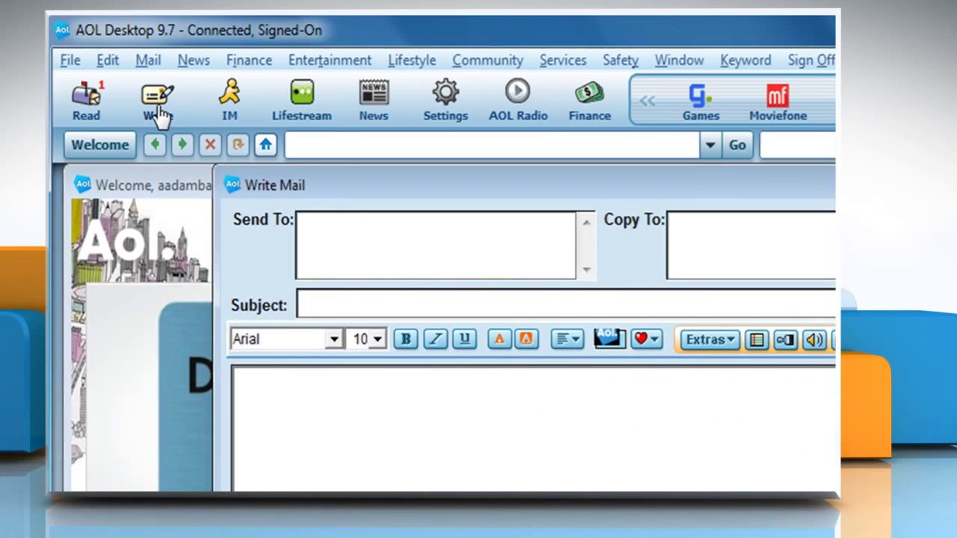Go to home page button
Screen dimensions: 957x538
(265, 145)
